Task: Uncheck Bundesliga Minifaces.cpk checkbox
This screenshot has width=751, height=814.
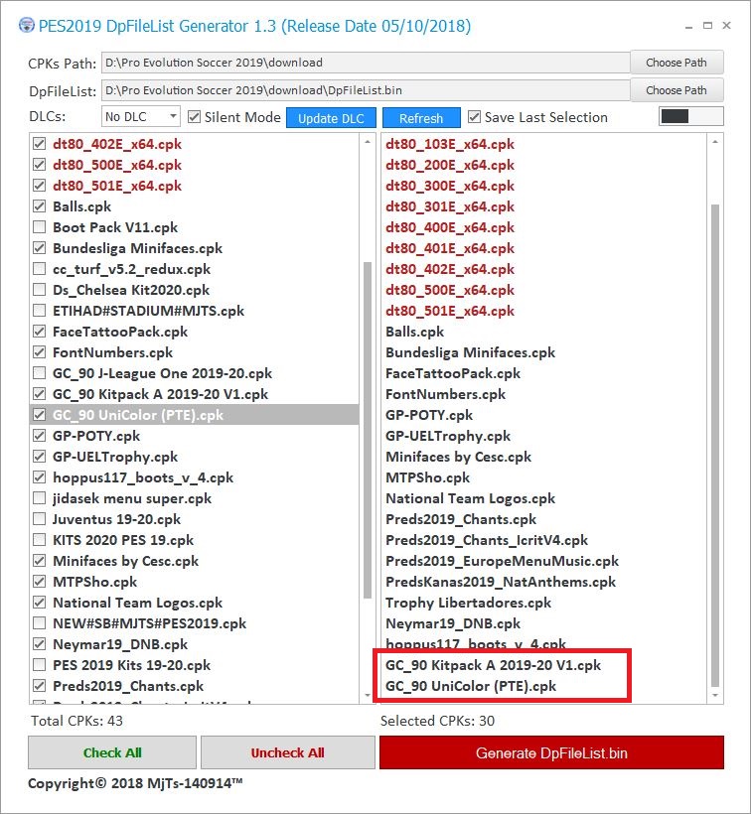Action: (x=39, y=247)
